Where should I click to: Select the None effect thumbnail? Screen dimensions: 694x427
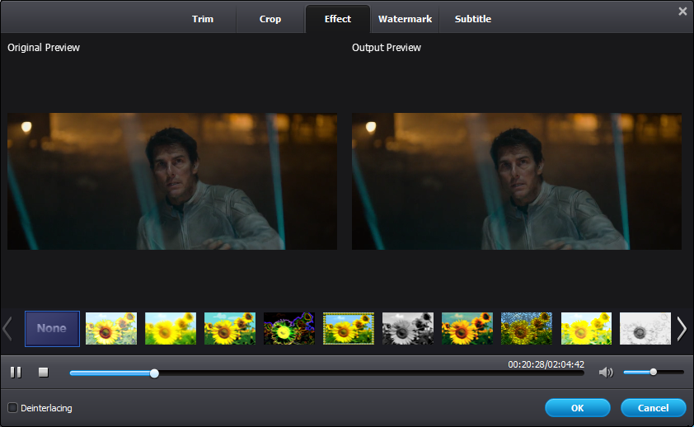tap(52, 328)
